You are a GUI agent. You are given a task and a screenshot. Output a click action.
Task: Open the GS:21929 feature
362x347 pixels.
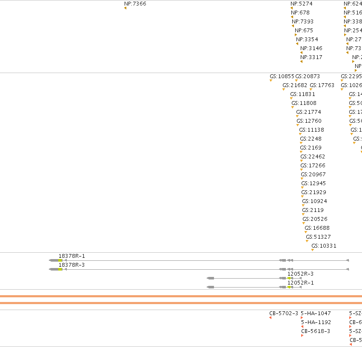coord(302,197)
